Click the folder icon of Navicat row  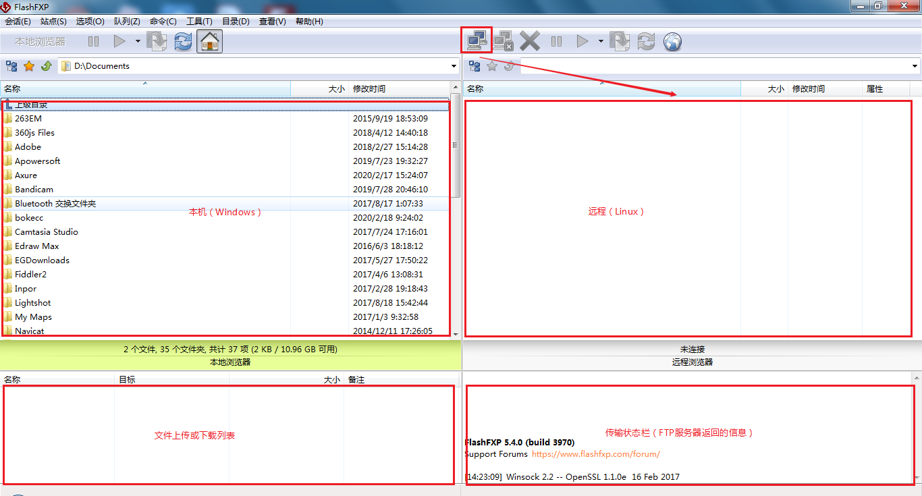tap(8, 331)
